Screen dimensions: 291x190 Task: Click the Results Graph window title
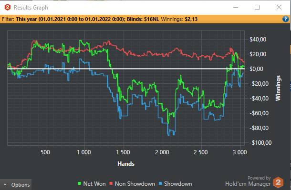(x=31, y=8)
